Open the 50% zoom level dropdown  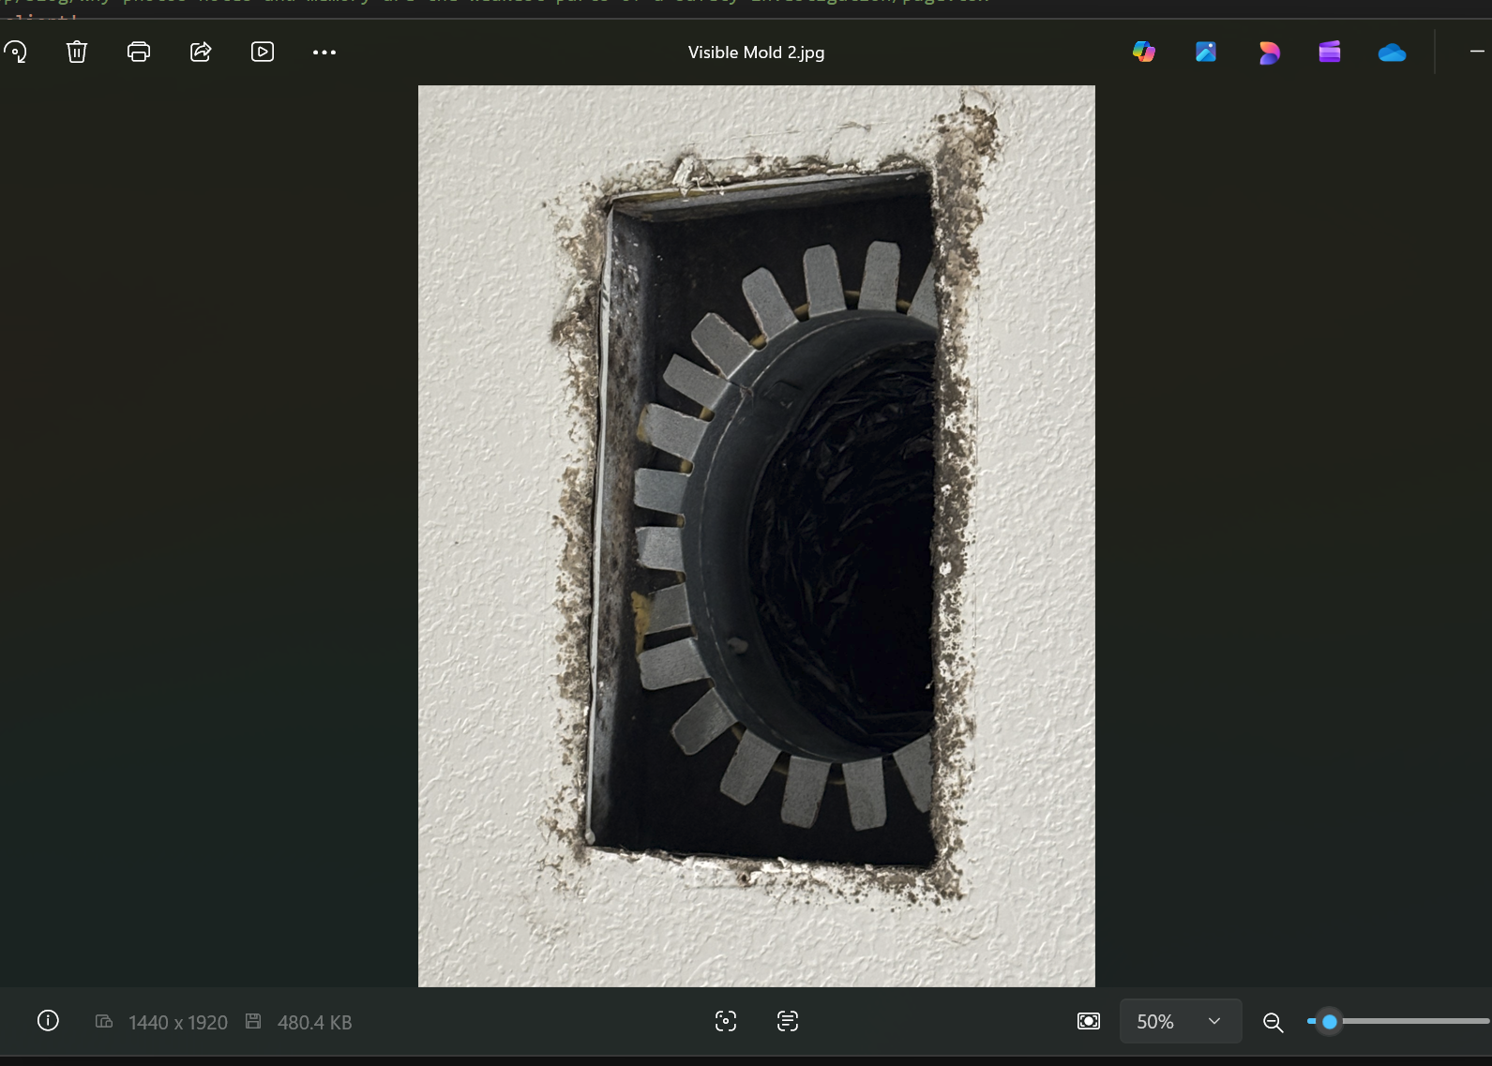1181,1021
